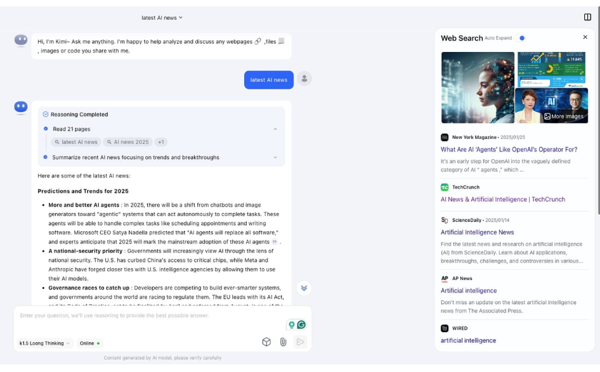
Task: Toggle the side panel layout icon
Action: [587, 17]
